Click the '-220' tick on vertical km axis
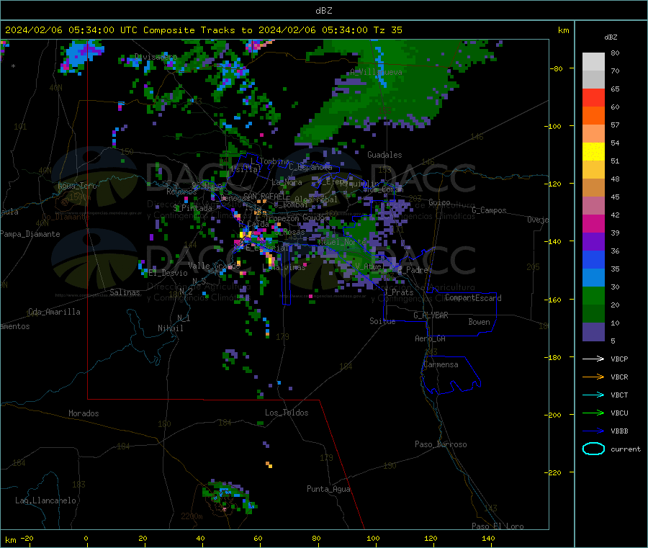Screen dimensions: 648x548 [554, 472]
